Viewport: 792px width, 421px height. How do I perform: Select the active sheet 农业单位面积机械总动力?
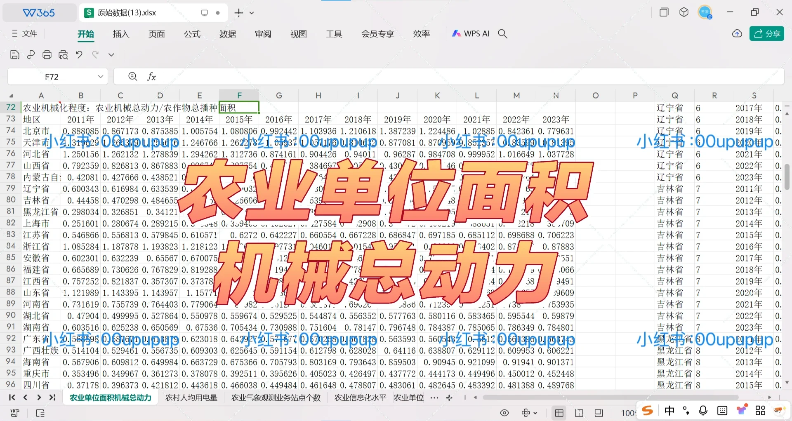point(111,397)
